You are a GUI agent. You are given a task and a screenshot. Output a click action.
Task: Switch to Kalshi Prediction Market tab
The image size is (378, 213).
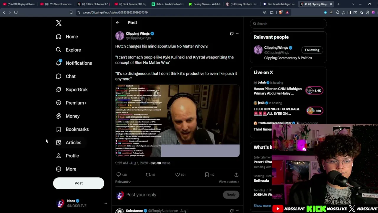pyautogui.click(x=168, y=4)
